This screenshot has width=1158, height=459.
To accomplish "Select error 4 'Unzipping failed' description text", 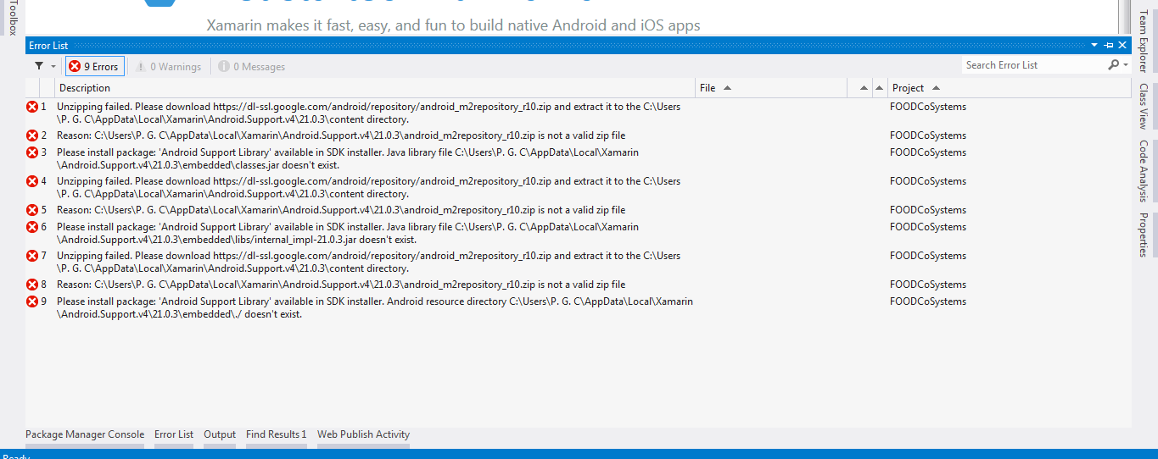I will click(x=368, y=187).
